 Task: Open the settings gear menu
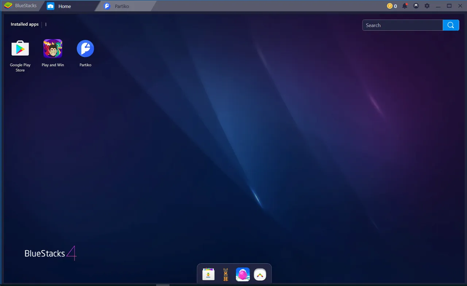[427, 6]
